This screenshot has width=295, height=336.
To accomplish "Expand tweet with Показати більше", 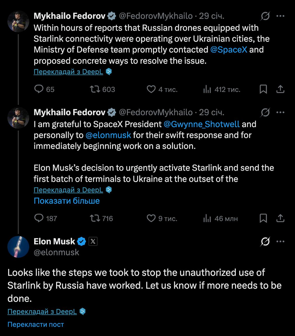I will point(67,201).
